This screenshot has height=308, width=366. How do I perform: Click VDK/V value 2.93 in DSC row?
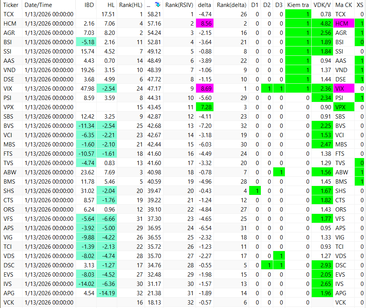coord(323,265)
